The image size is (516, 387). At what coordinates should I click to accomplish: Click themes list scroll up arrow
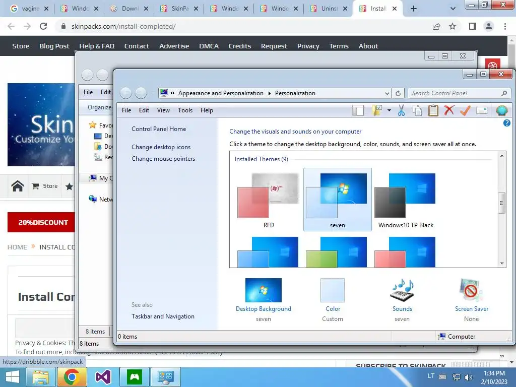pyautogui.click(x=501, y=156)
